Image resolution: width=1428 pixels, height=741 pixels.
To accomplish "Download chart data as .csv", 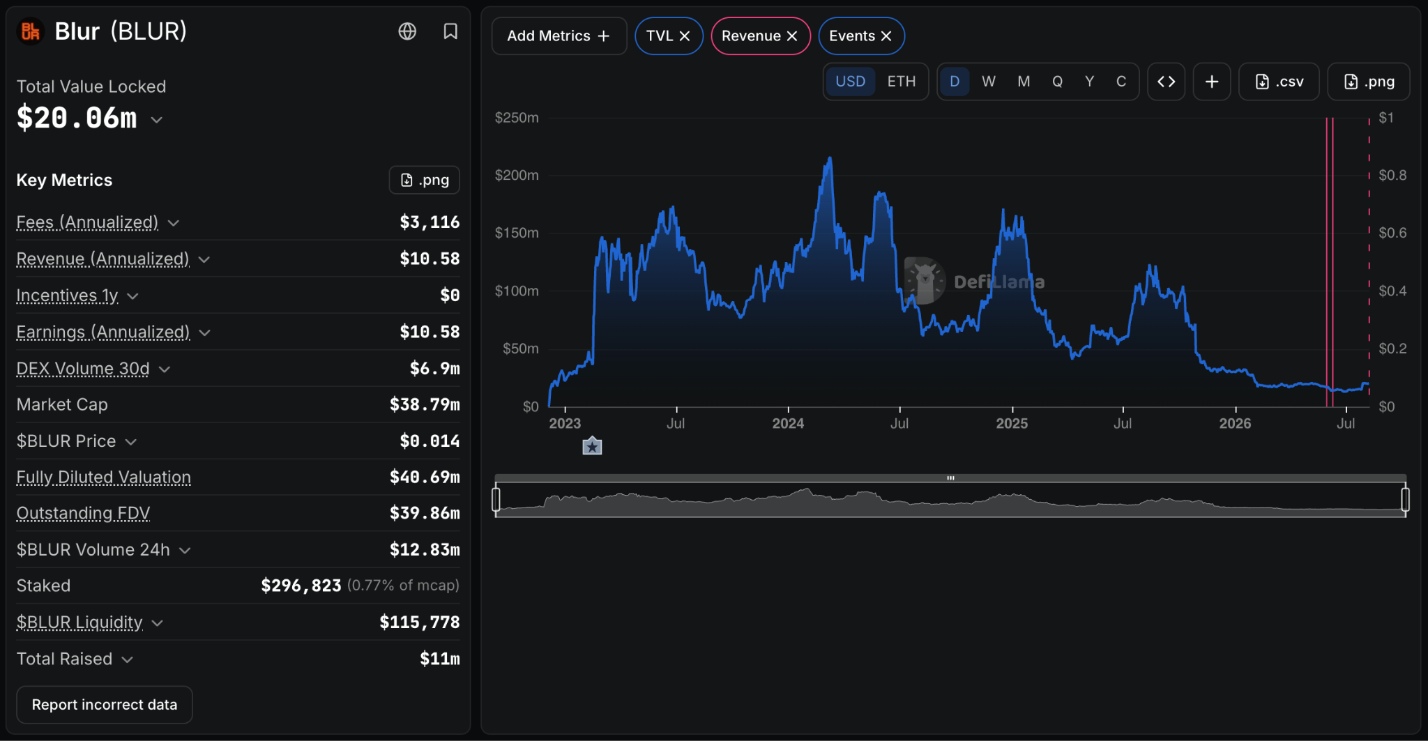I will coord(1279,82).
